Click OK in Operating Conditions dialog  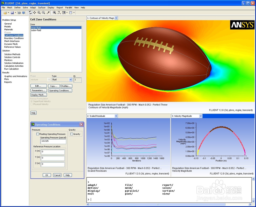pos(47,175)
